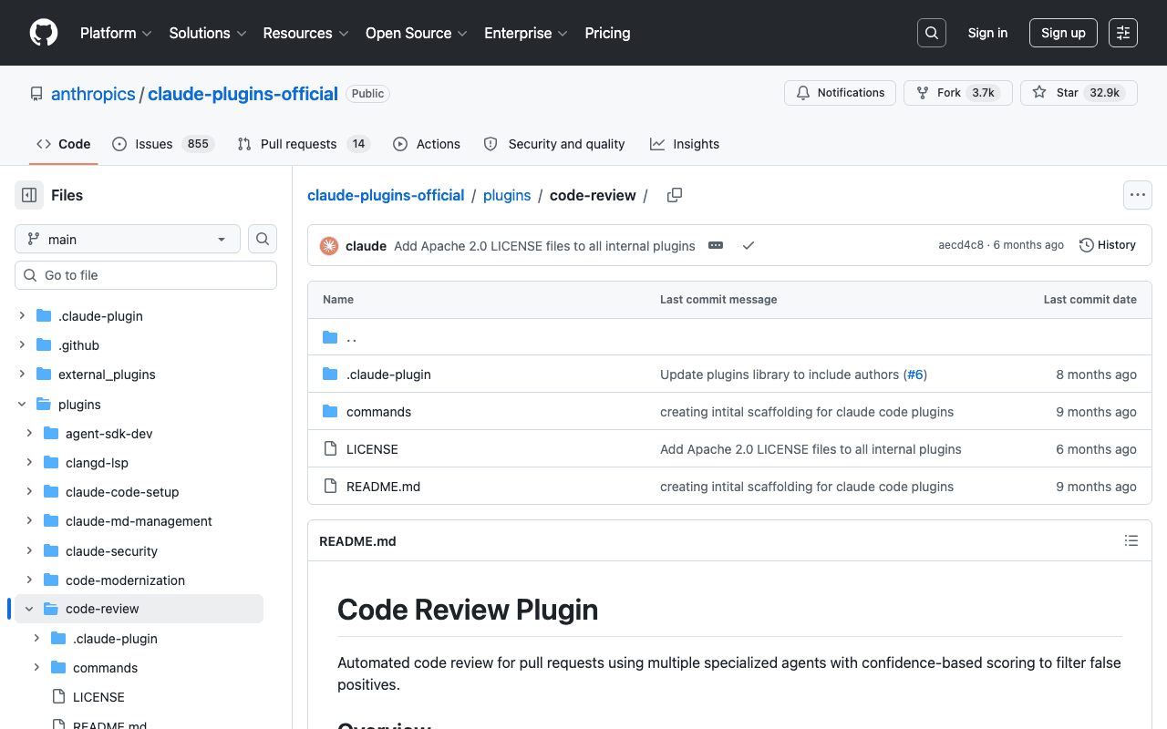Expand the .github folder chevron
Image resolution: width=1167 pixels, height=729 pixels.
pyautogui.click(x=22, y=345)
